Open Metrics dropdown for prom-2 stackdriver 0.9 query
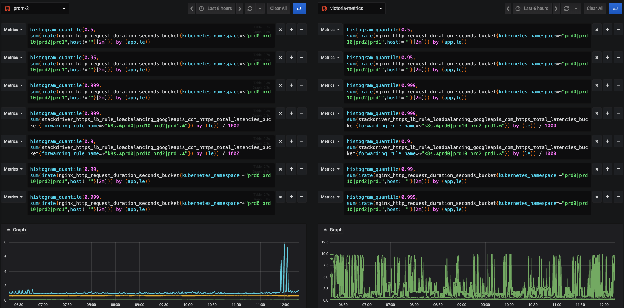 coord(14,141)
